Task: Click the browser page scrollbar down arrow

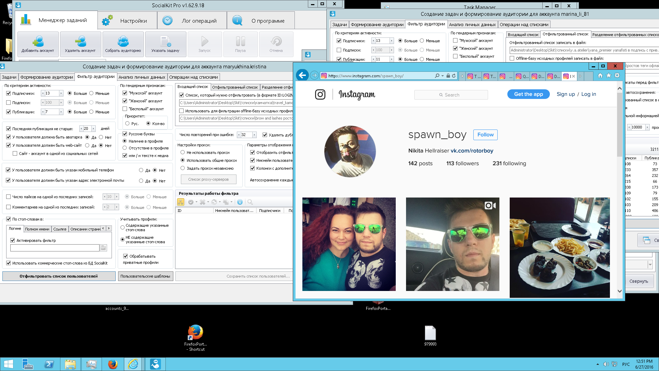Action: tap(620, 291)
